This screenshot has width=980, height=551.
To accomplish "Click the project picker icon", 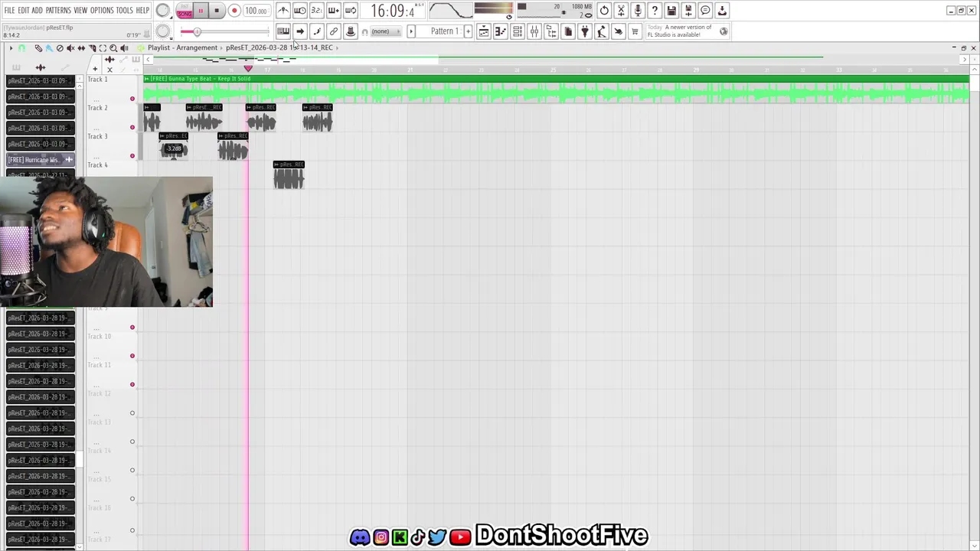I will (568, 31).
